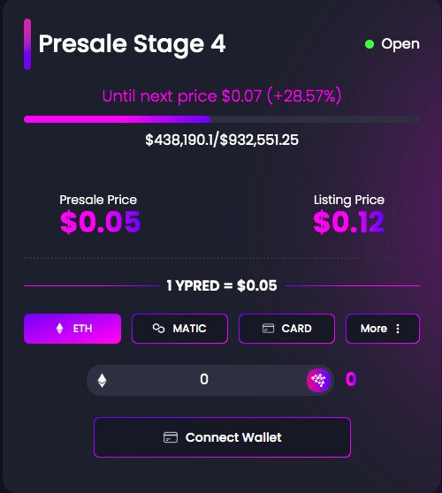Click the Presale Stage 4 heading
Image resolution: width=442 pixels, height=493 pixels.
click(132, 44)
